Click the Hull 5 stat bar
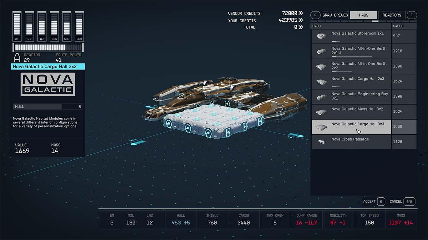 click(48, 106)
